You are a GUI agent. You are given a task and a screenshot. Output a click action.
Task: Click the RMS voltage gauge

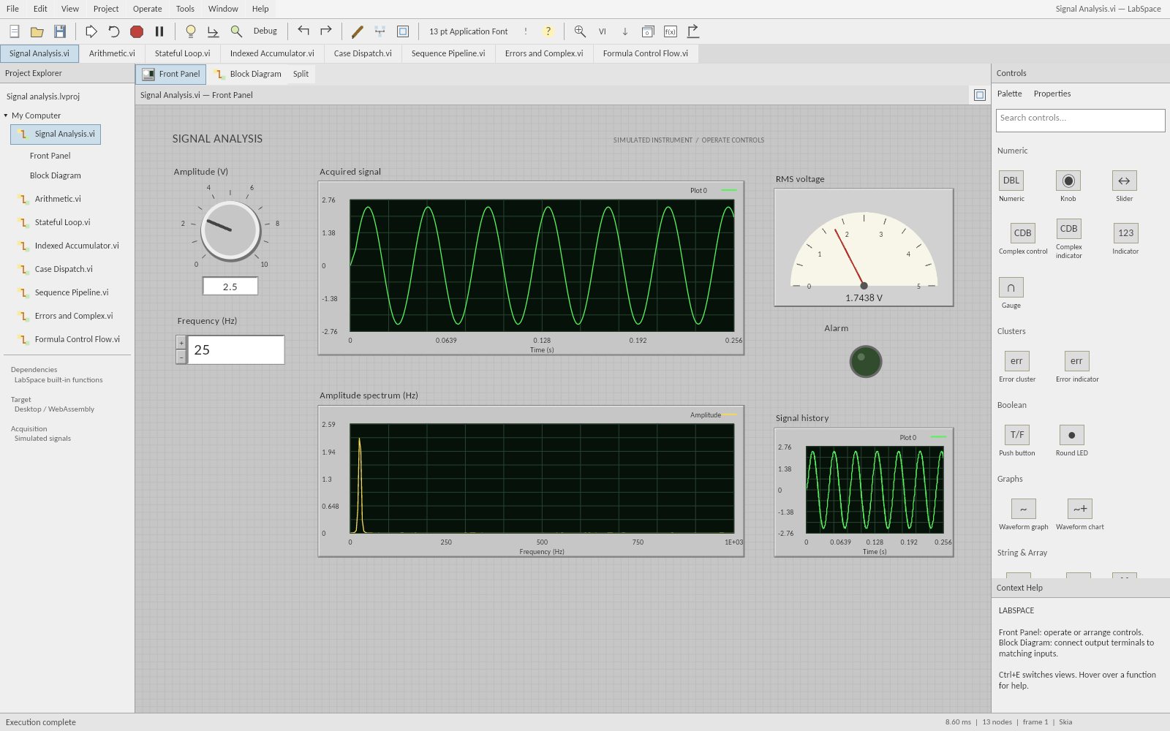[x=864, y=248]
